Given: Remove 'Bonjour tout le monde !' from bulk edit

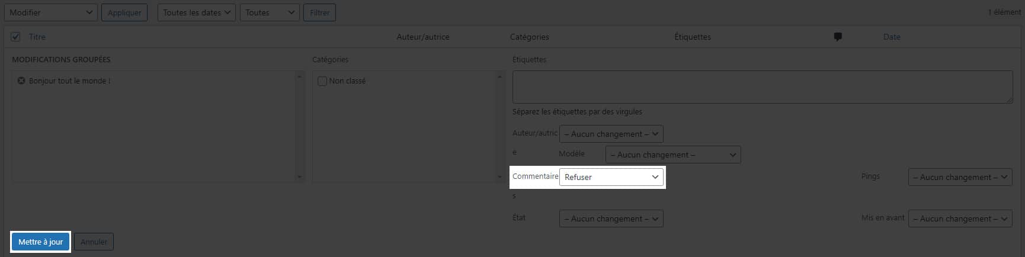Looking at the screenshot, I should pos(21,81).
